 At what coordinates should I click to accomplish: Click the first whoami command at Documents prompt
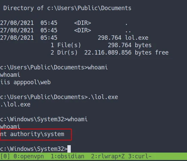coord(98,67)
